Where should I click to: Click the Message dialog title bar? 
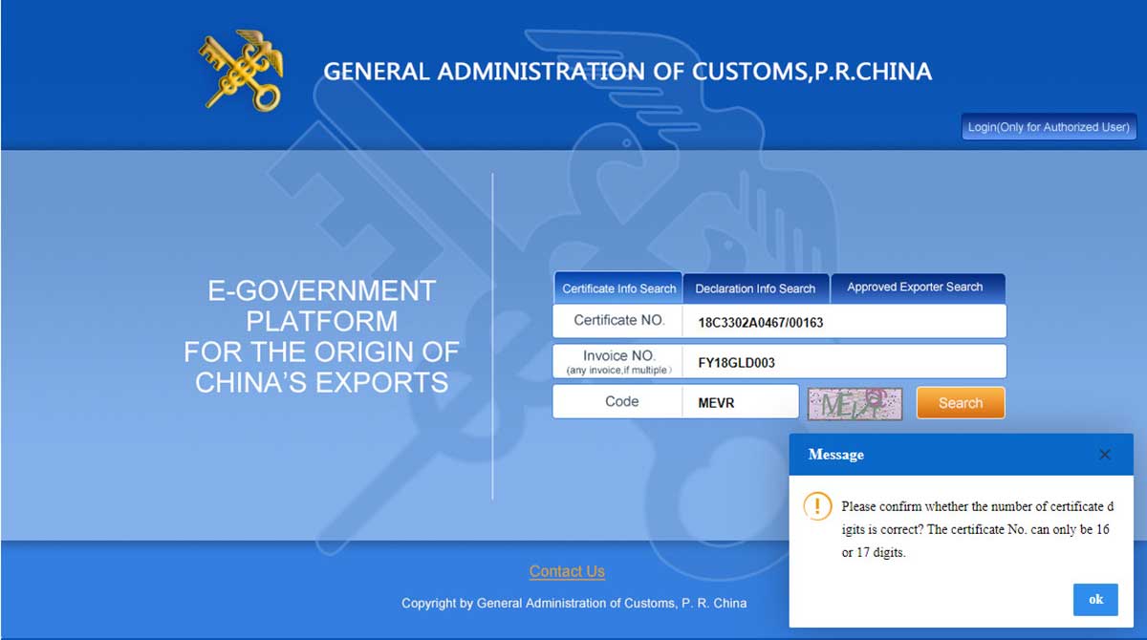point(937,455)
